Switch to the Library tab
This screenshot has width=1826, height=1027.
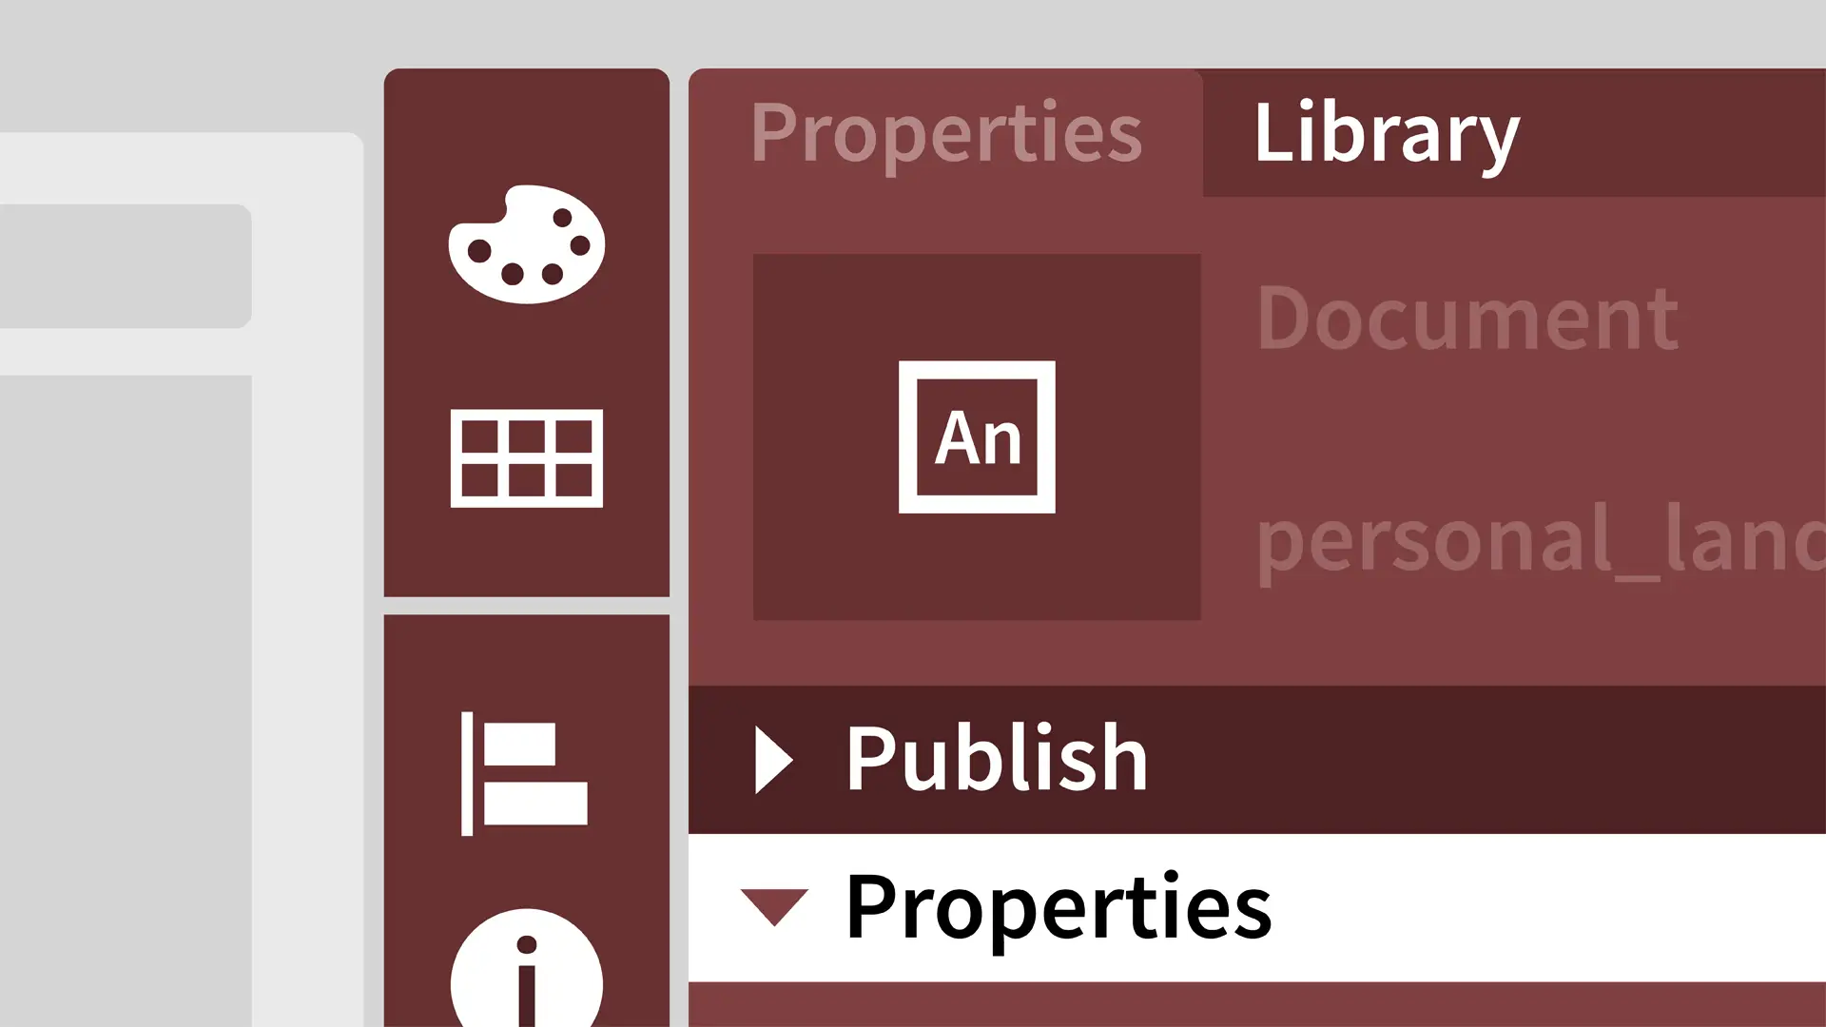[x=1387, y=133]
